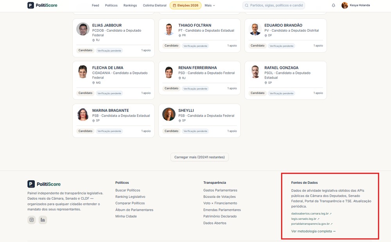Image resolution: width=391 pixels, height=242 pixels.
Task: Open Comparar Políticos link
Action: click(130, 203)
